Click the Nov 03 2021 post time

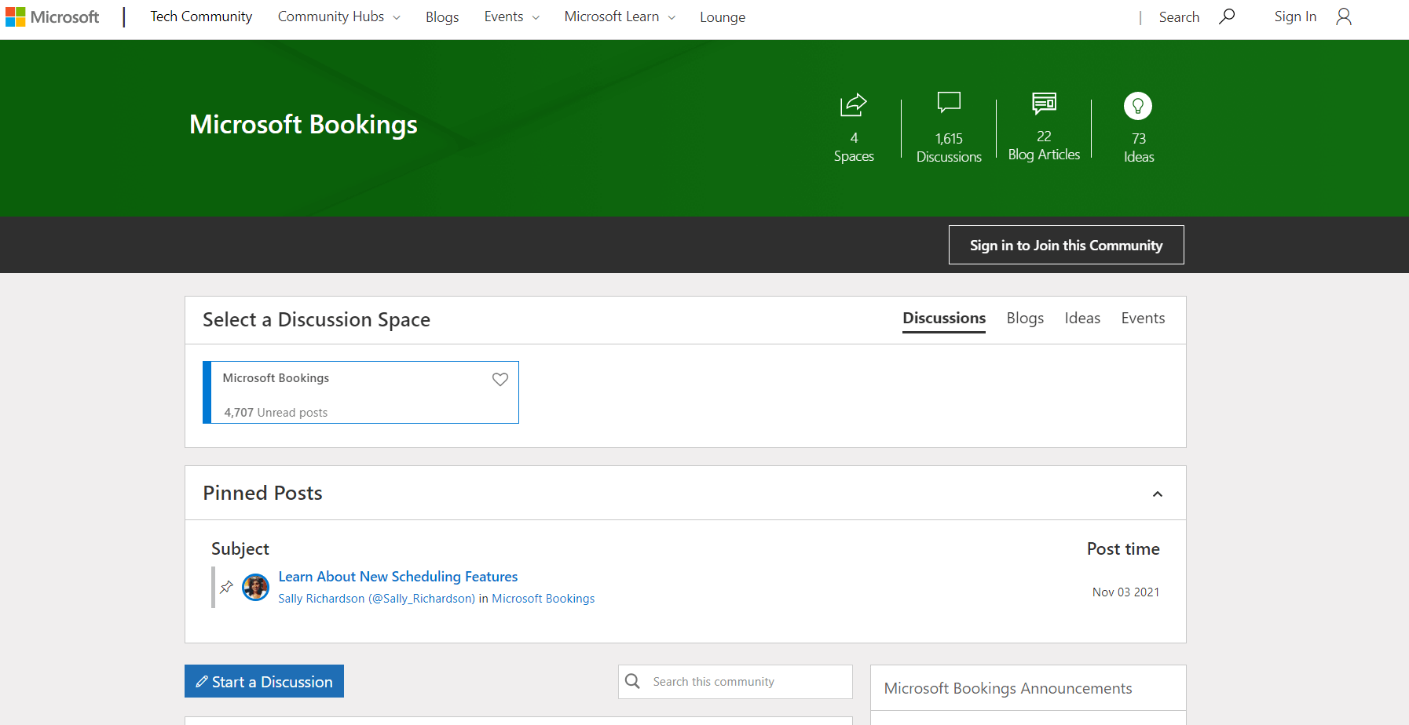[x=1125, y=592]
